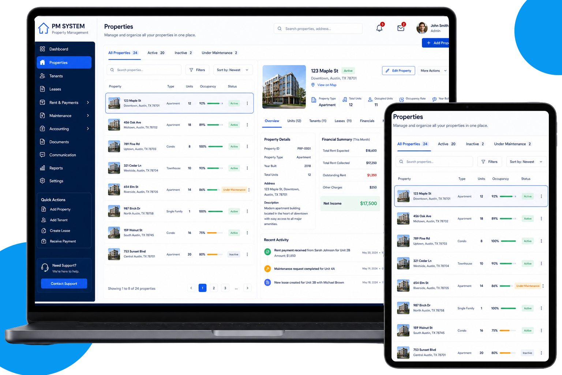The image size is (562, 375).
Task: Click the map pin icon next to View on Map
Action: [x=313, y=85]
